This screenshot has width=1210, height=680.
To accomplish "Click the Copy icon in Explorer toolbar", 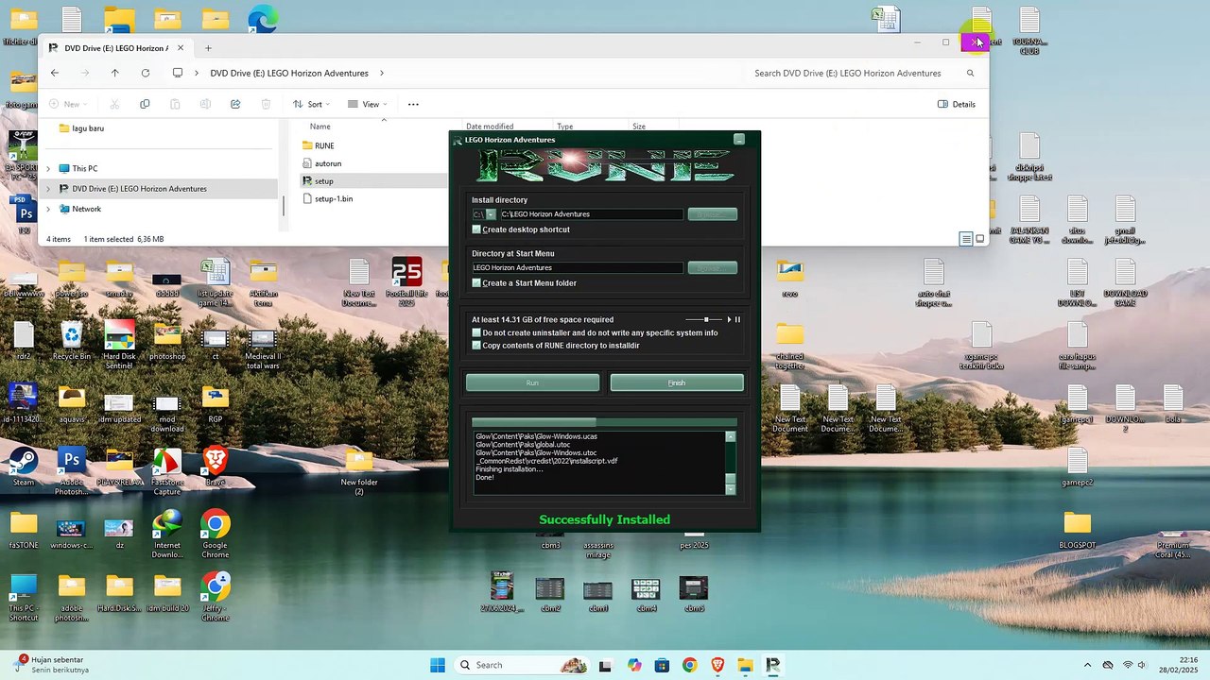I will point(145,104).
